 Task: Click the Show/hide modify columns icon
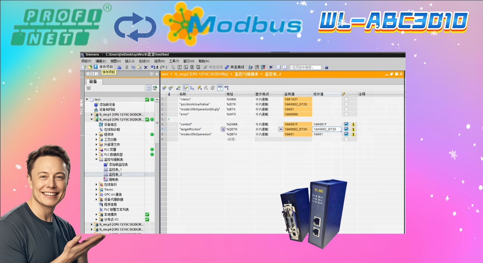[186, 88]
